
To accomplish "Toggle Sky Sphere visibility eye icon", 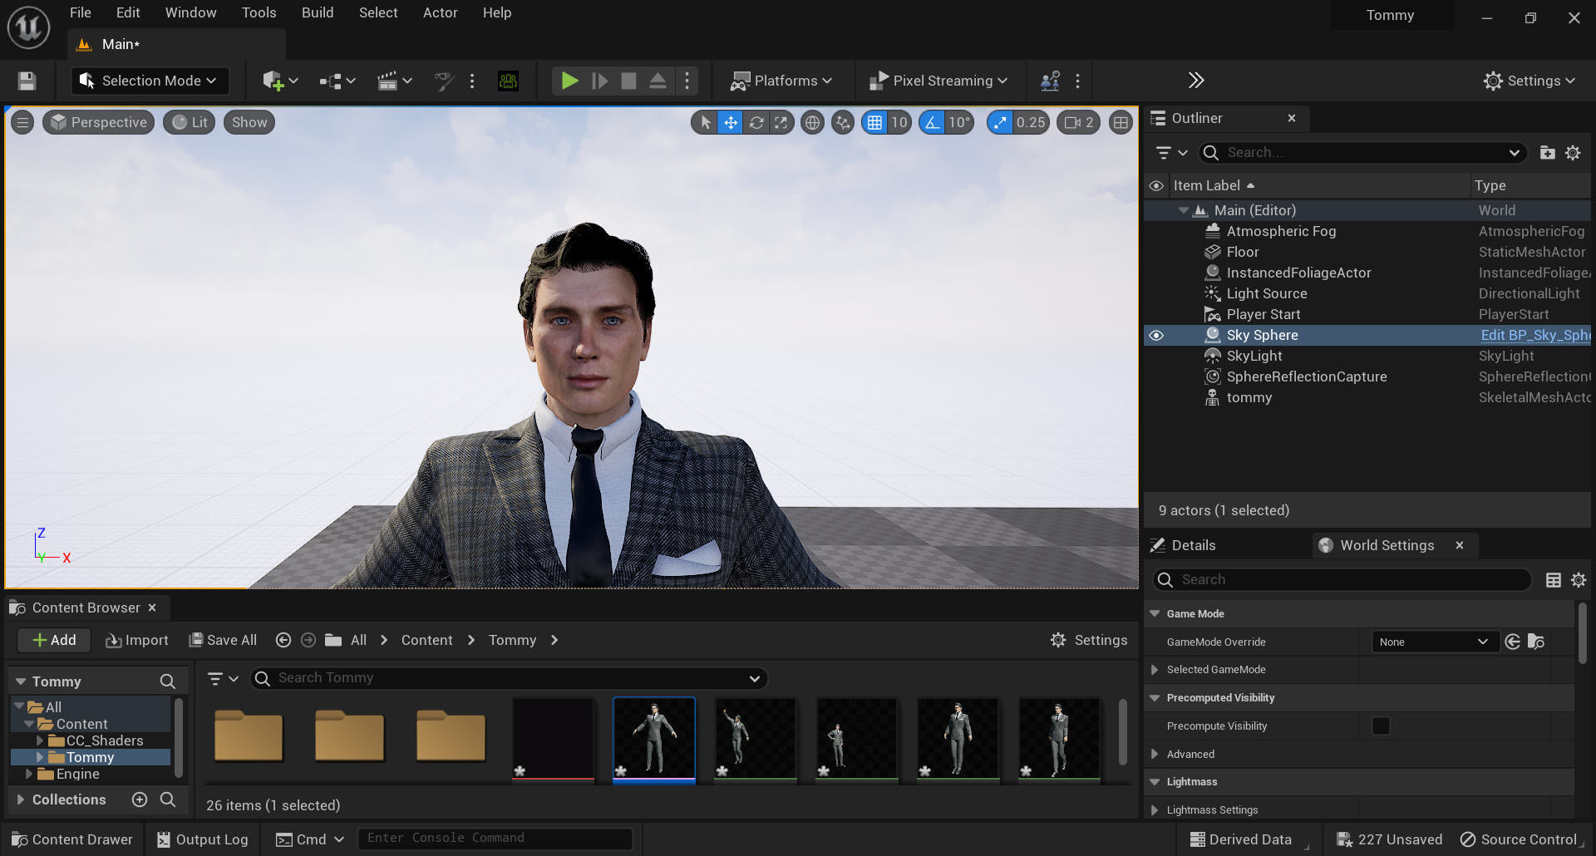I will pos(1156,336).
